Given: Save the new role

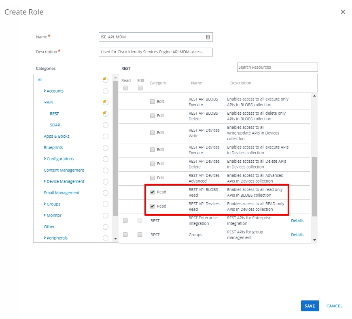Looking at the screenshot, I should coord(310,306).
